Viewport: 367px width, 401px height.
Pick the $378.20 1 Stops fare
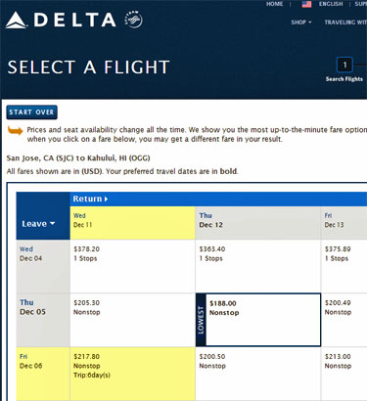(132, 266)
